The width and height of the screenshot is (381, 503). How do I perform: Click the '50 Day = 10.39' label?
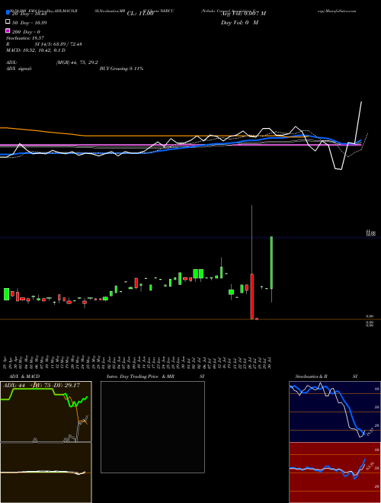[x=30, y=23]
